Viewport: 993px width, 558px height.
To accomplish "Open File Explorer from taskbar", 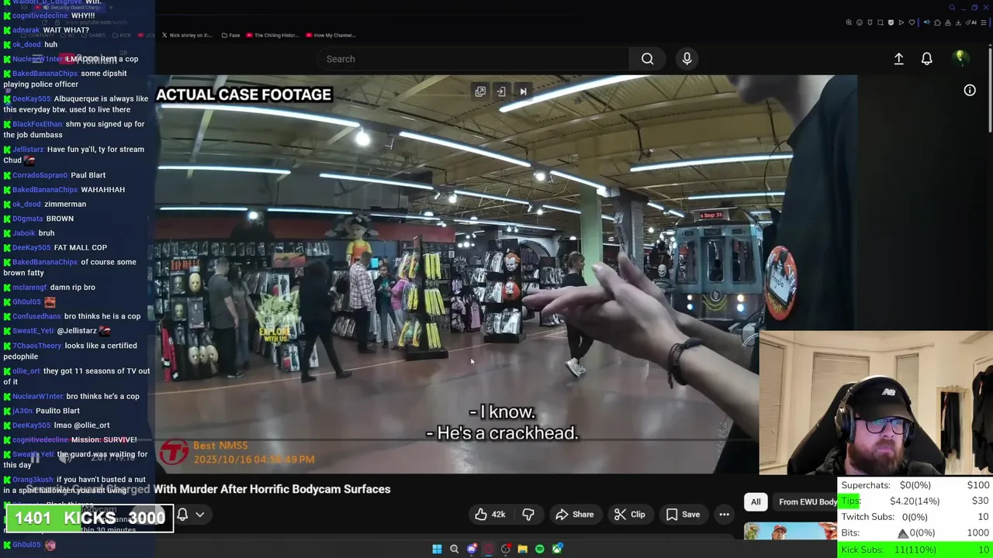I will click(522, 549).
